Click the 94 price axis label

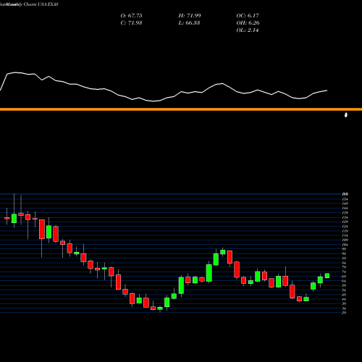(344, 253)
